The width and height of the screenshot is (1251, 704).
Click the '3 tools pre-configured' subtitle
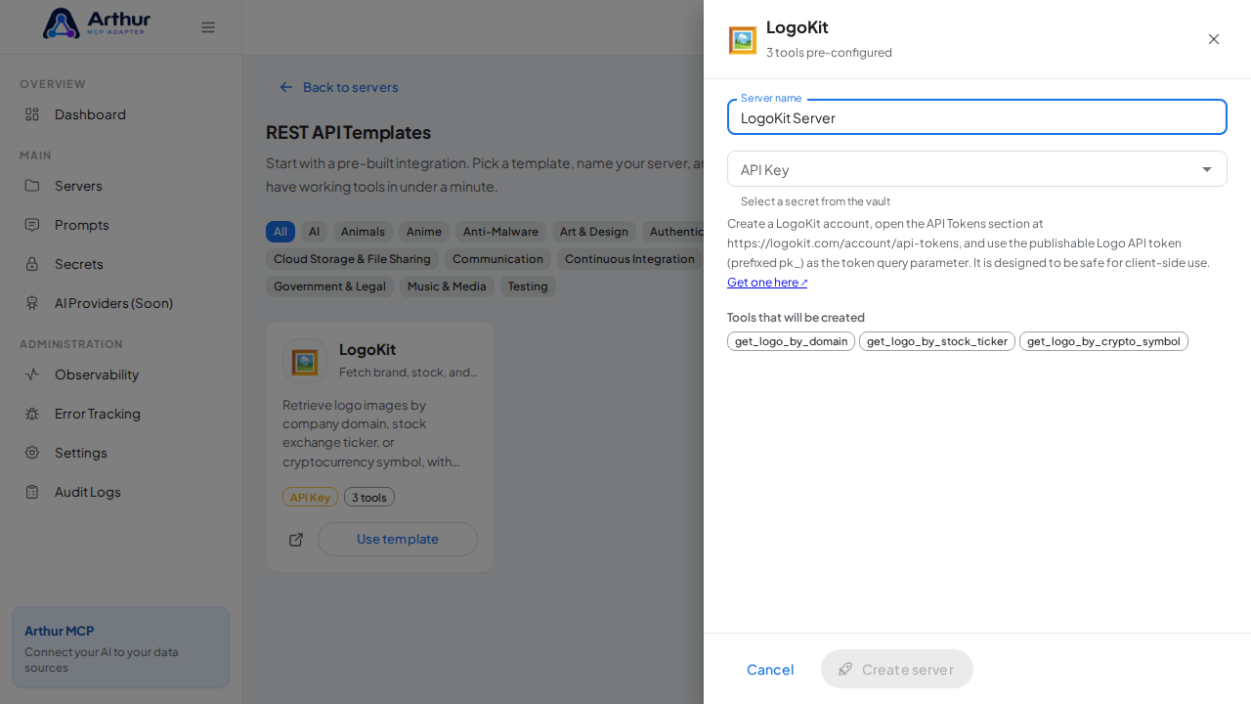829,53
